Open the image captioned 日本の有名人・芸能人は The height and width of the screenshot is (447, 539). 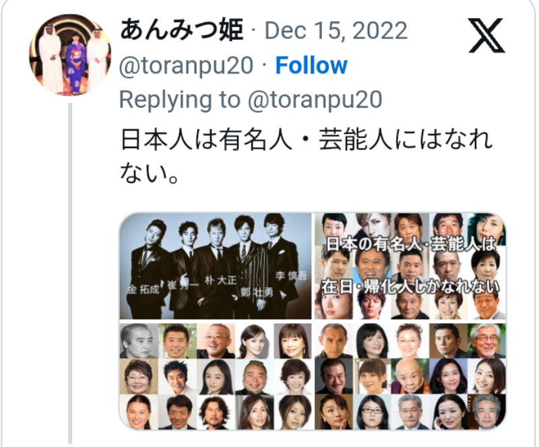tap(410, 266)
